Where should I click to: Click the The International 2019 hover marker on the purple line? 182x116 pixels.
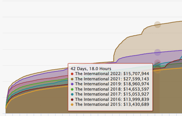(x=158, y=52)
